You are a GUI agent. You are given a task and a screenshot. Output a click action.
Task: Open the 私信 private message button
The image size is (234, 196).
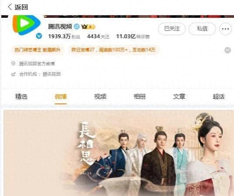click(x=202, y=29)
